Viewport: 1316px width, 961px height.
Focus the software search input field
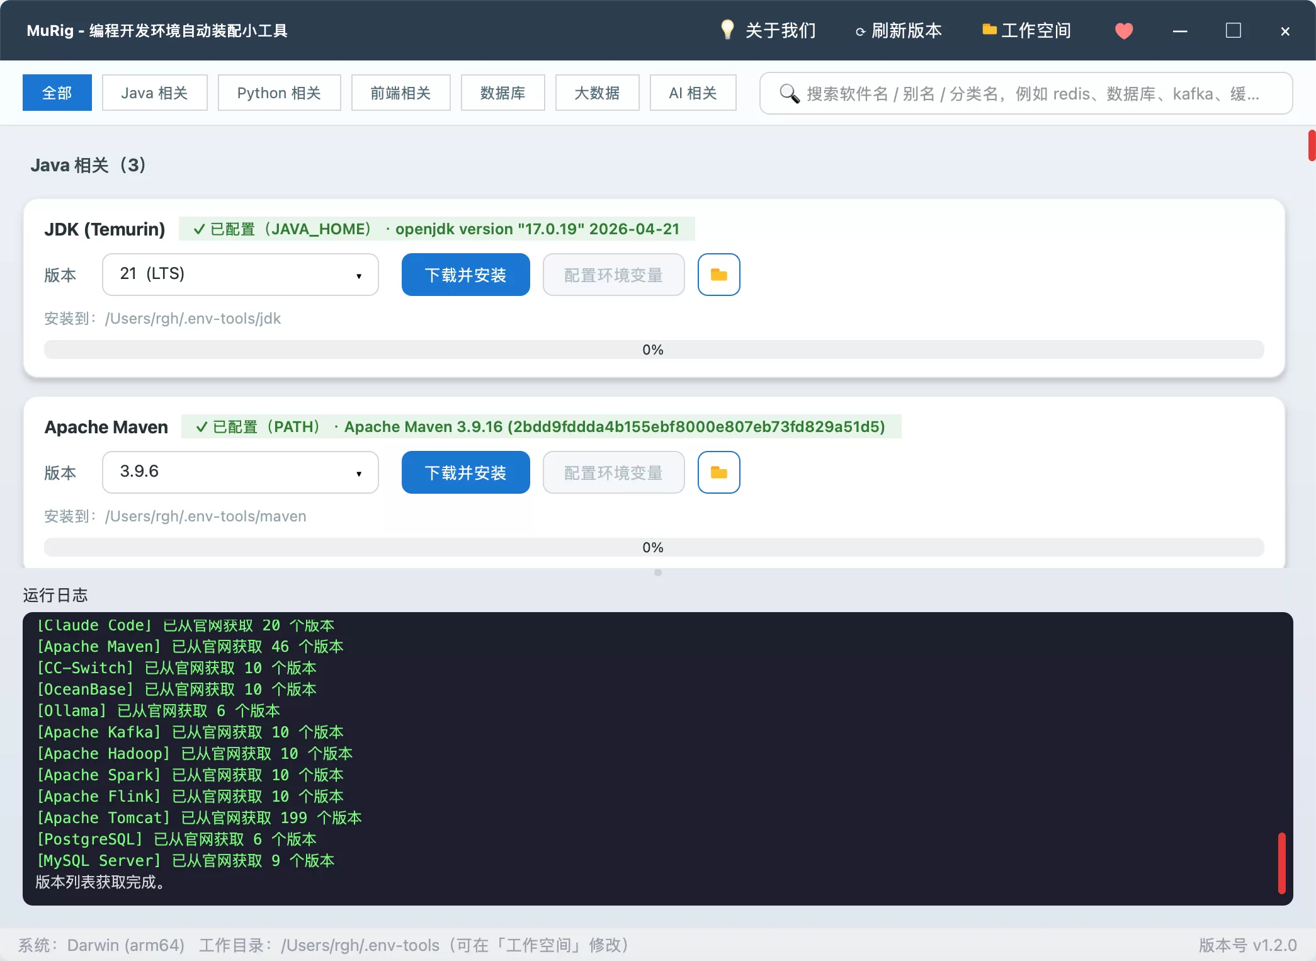[x=1026, y=93]
